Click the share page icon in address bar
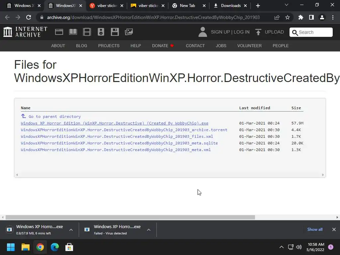 click(x=277, y=17)
